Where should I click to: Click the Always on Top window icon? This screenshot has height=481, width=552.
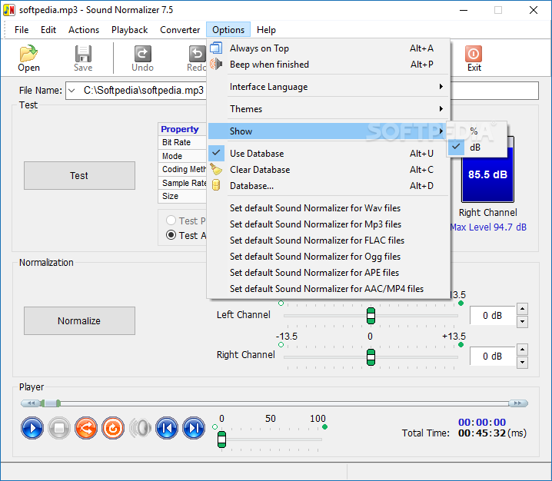pyautogui.click(x=216, y=48)
